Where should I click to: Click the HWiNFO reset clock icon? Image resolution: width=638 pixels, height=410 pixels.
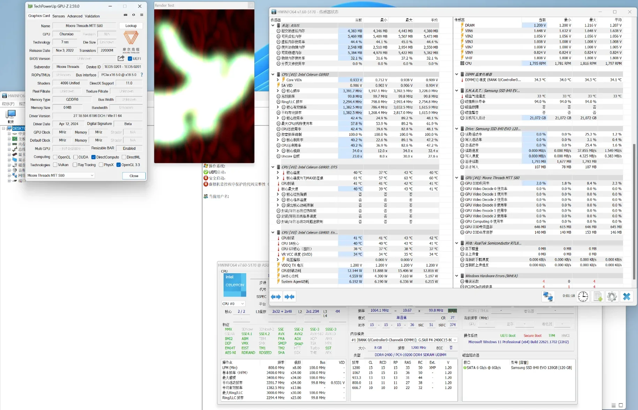[x=583, y=296]
